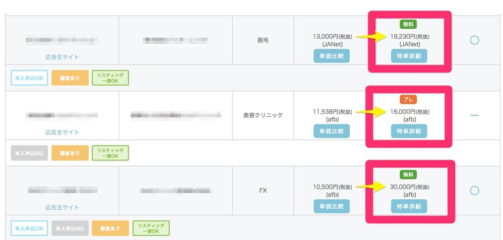This screenshot has height=240, width=503.
Task: Click green 無料 badge above 30,000円
Action: click(x=408, y=175)
